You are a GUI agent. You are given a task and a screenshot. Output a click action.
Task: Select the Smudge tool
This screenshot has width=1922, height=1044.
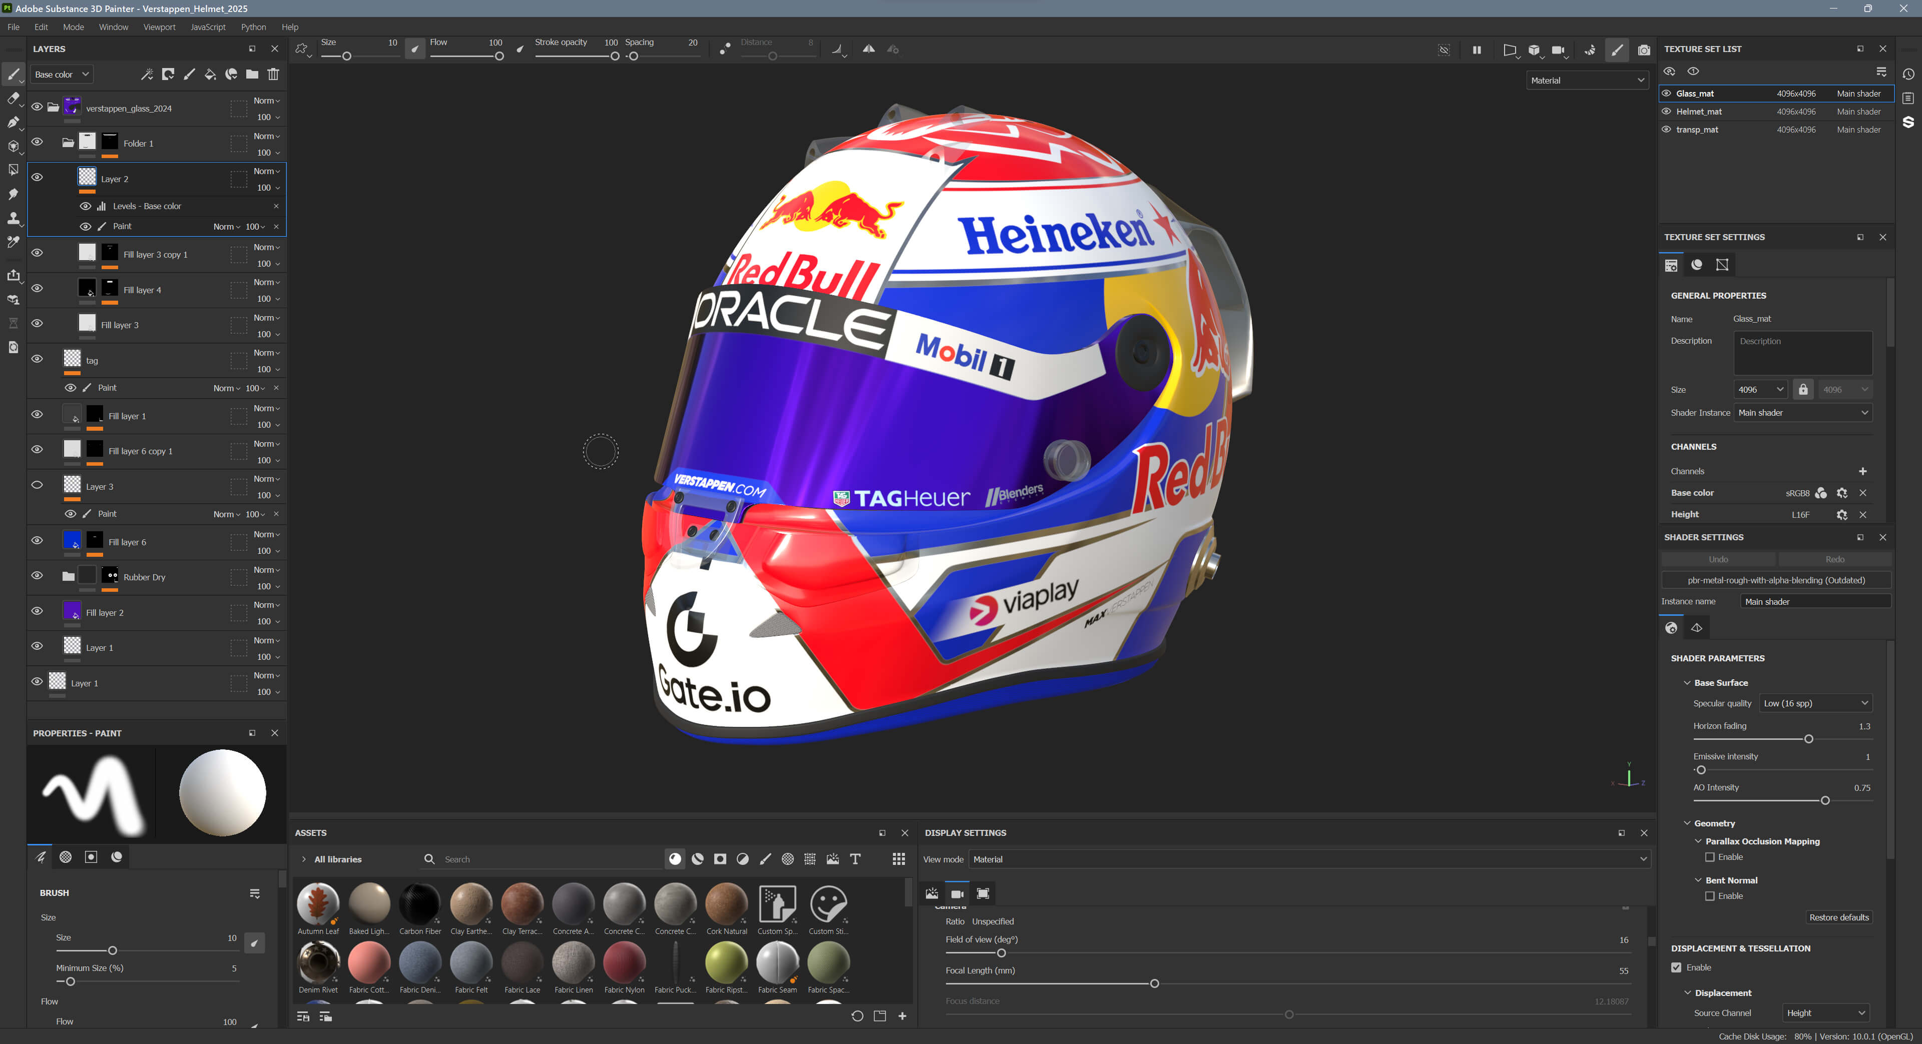pyautogui.click(x=14, y=194)
